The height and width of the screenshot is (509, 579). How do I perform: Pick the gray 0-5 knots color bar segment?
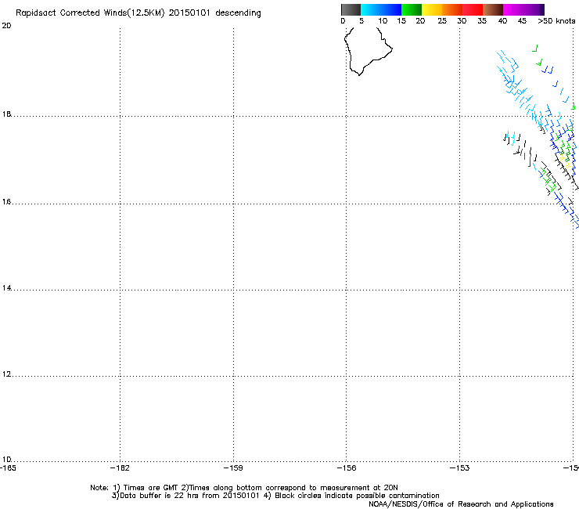(351, 9)
